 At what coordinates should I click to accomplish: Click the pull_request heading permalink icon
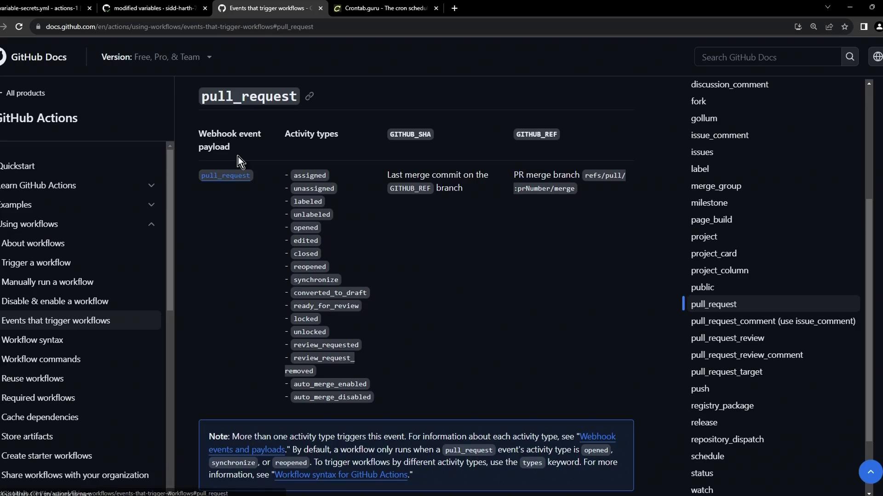[310, 96]
